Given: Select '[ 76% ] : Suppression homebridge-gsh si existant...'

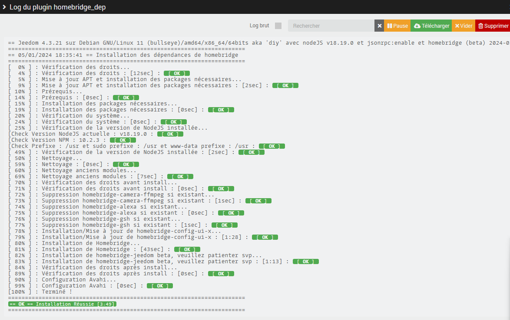Looking at the screenshot, I should [94, 219].
